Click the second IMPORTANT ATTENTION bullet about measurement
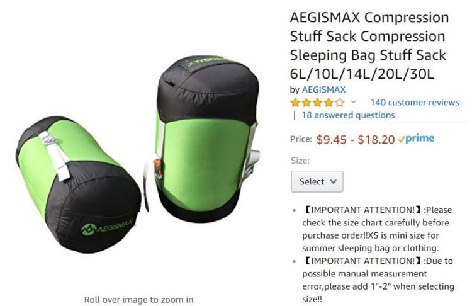472x306 pixels. coord(378,280)
